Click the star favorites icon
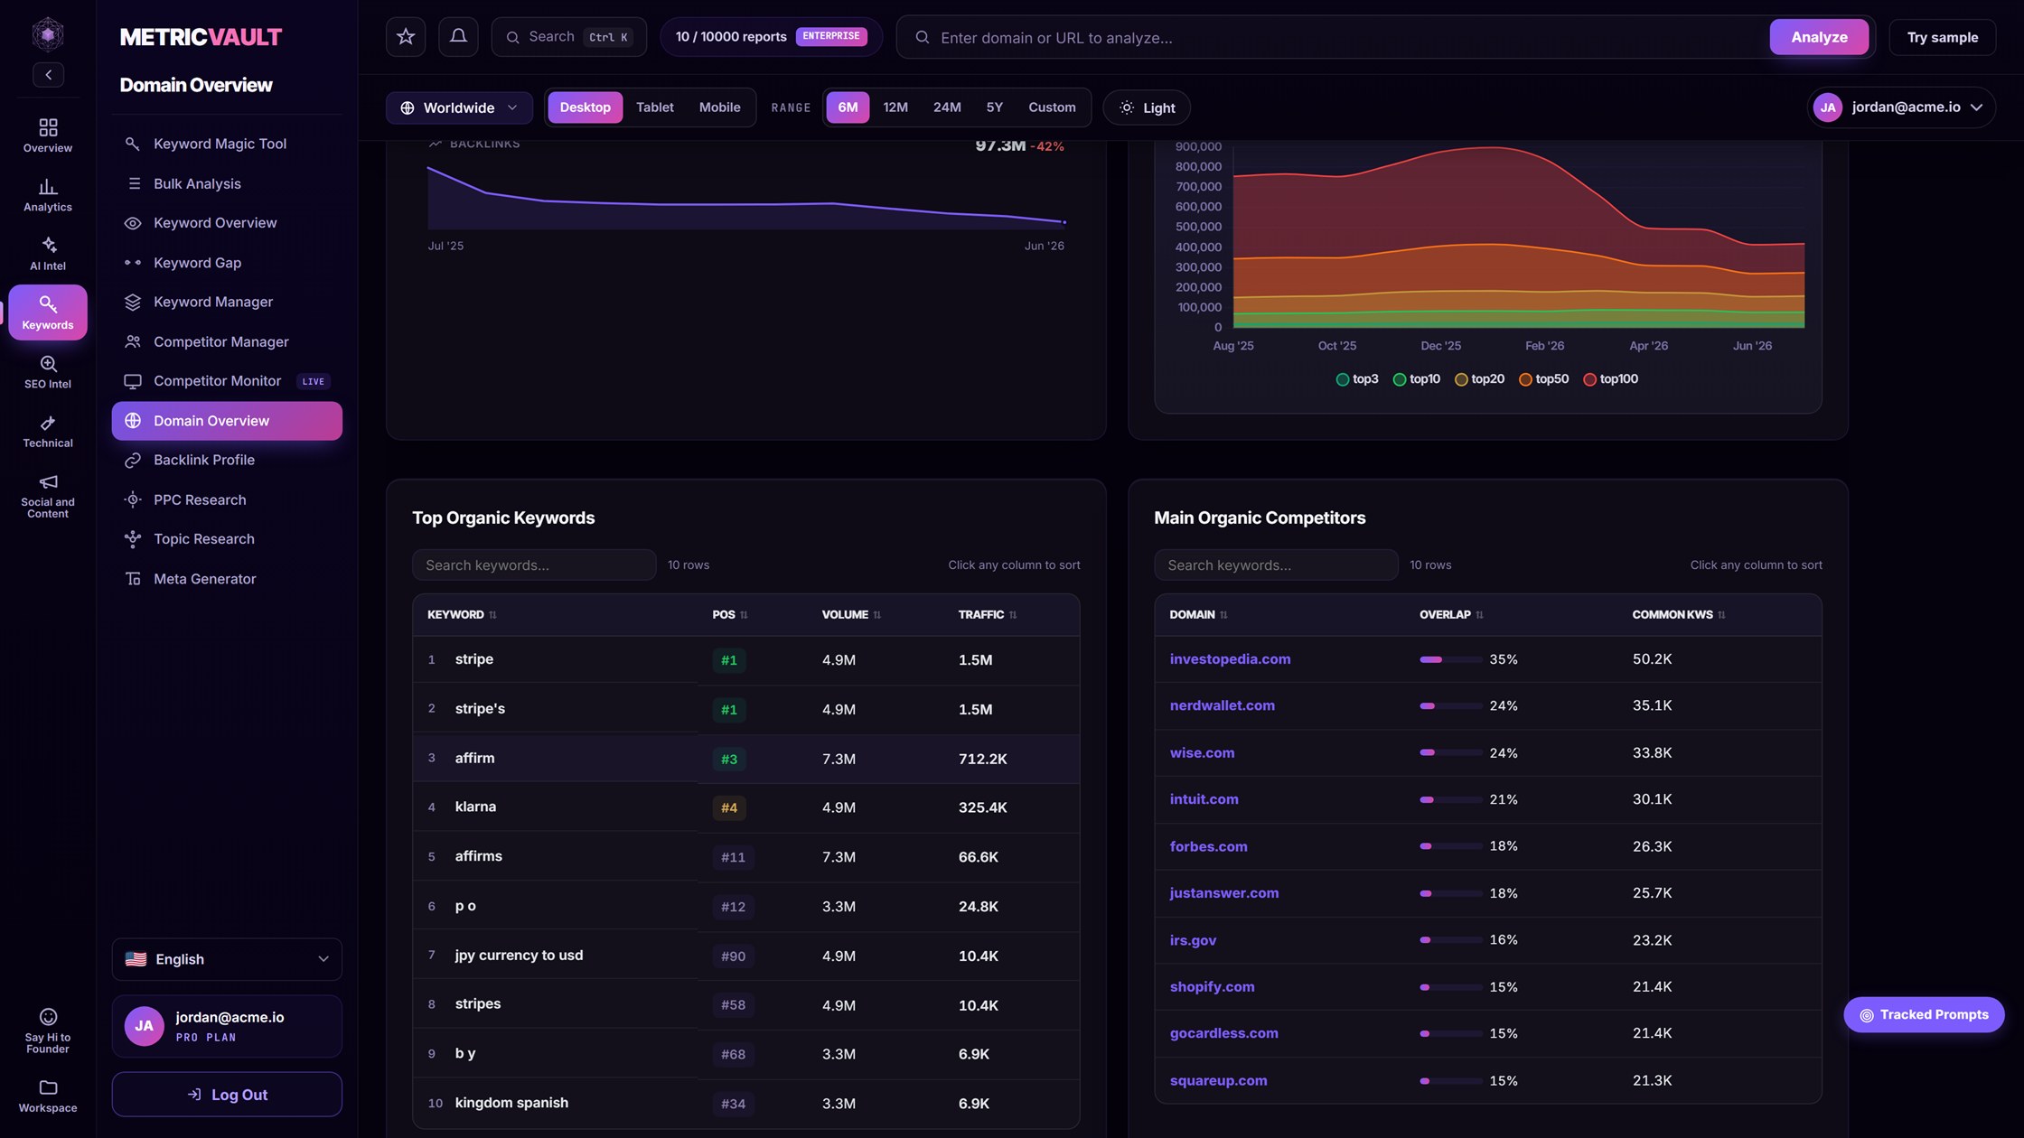 406,37
